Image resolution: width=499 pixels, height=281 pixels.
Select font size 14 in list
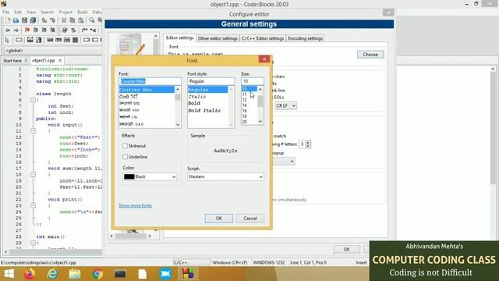[244, 105]
